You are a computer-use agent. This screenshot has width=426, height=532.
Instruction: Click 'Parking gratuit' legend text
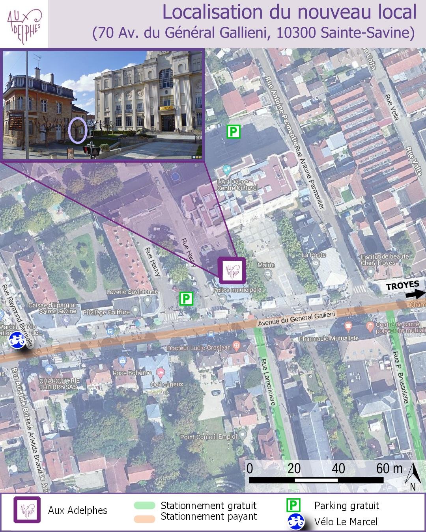[x=347, y=506]
